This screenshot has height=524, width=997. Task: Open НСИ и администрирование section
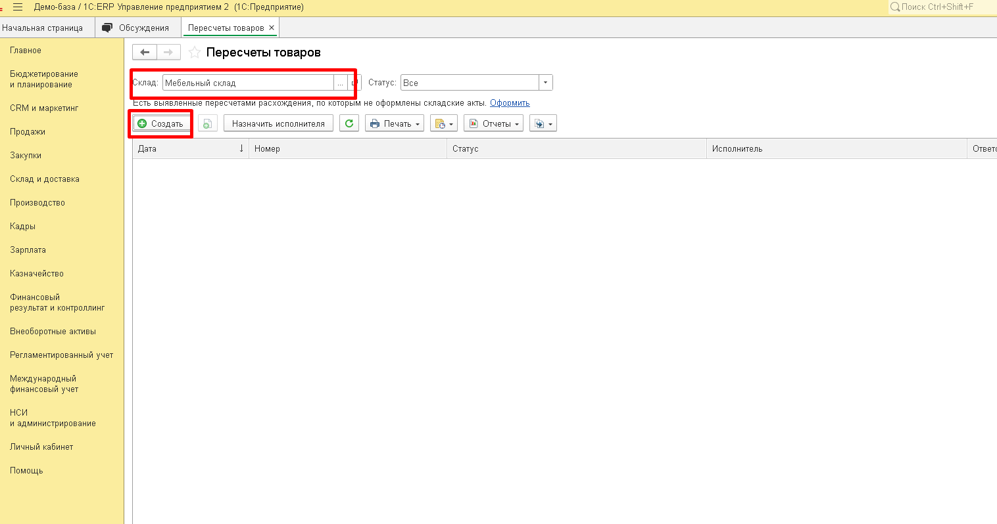tap(53, 418)
